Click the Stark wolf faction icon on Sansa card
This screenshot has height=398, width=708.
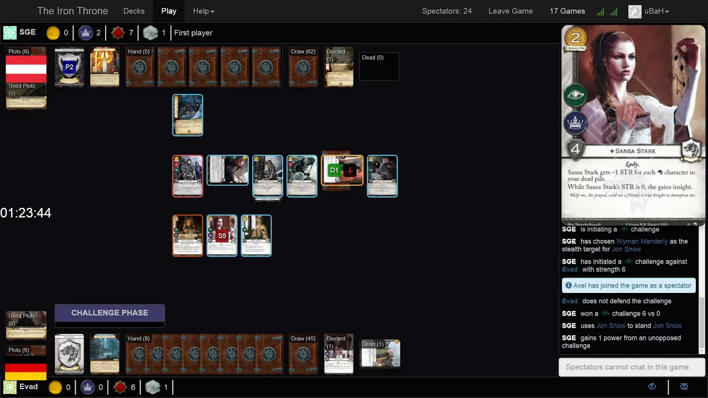tap(692, 150)
